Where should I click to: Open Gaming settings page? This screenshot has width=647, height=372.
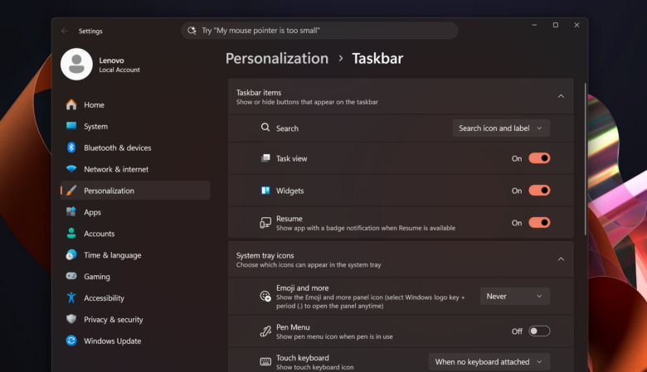135,276
